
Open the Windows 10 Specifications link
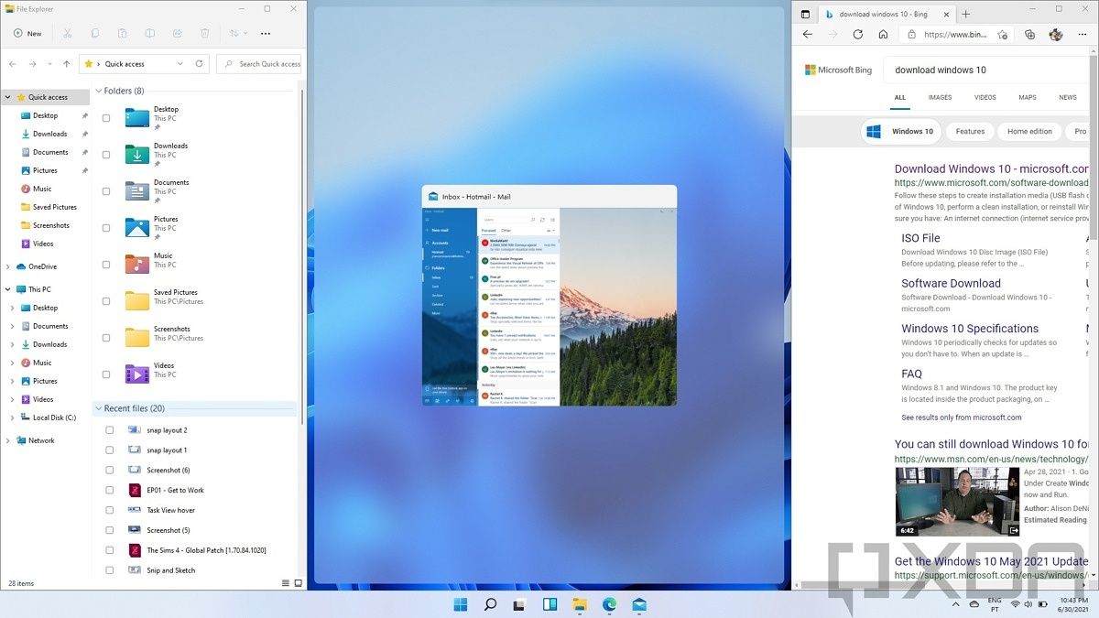(x=970, y=328)
